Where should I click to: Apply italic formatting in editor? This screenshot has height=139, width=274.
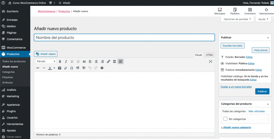66,61
